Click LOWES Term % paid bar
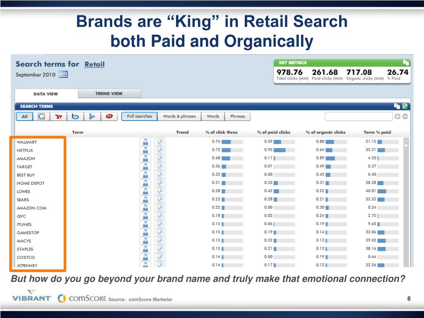This screenshot has width=424, height=318. (388, 191)
